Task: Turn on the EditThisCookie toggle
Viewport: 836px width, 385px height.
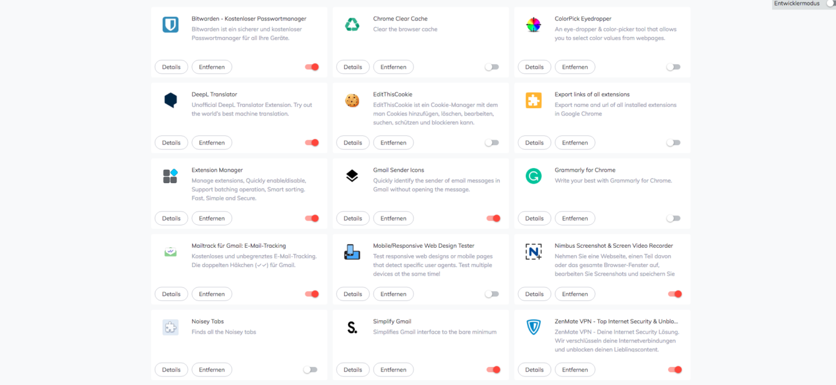Action: click(492, 143)
